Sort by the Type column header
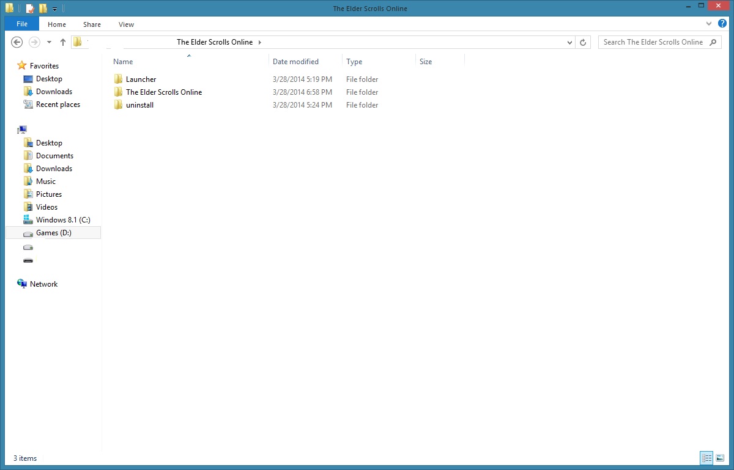734x470 pixels. click(354, 62)
